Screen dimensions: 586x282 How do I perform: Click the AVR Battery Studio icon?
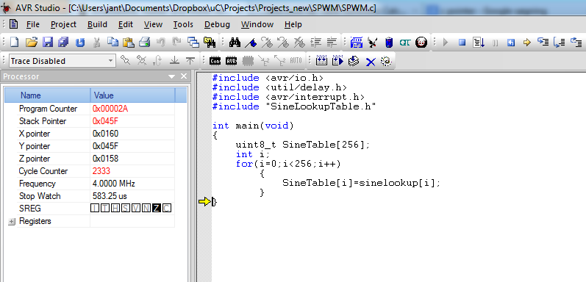[389, 42]
